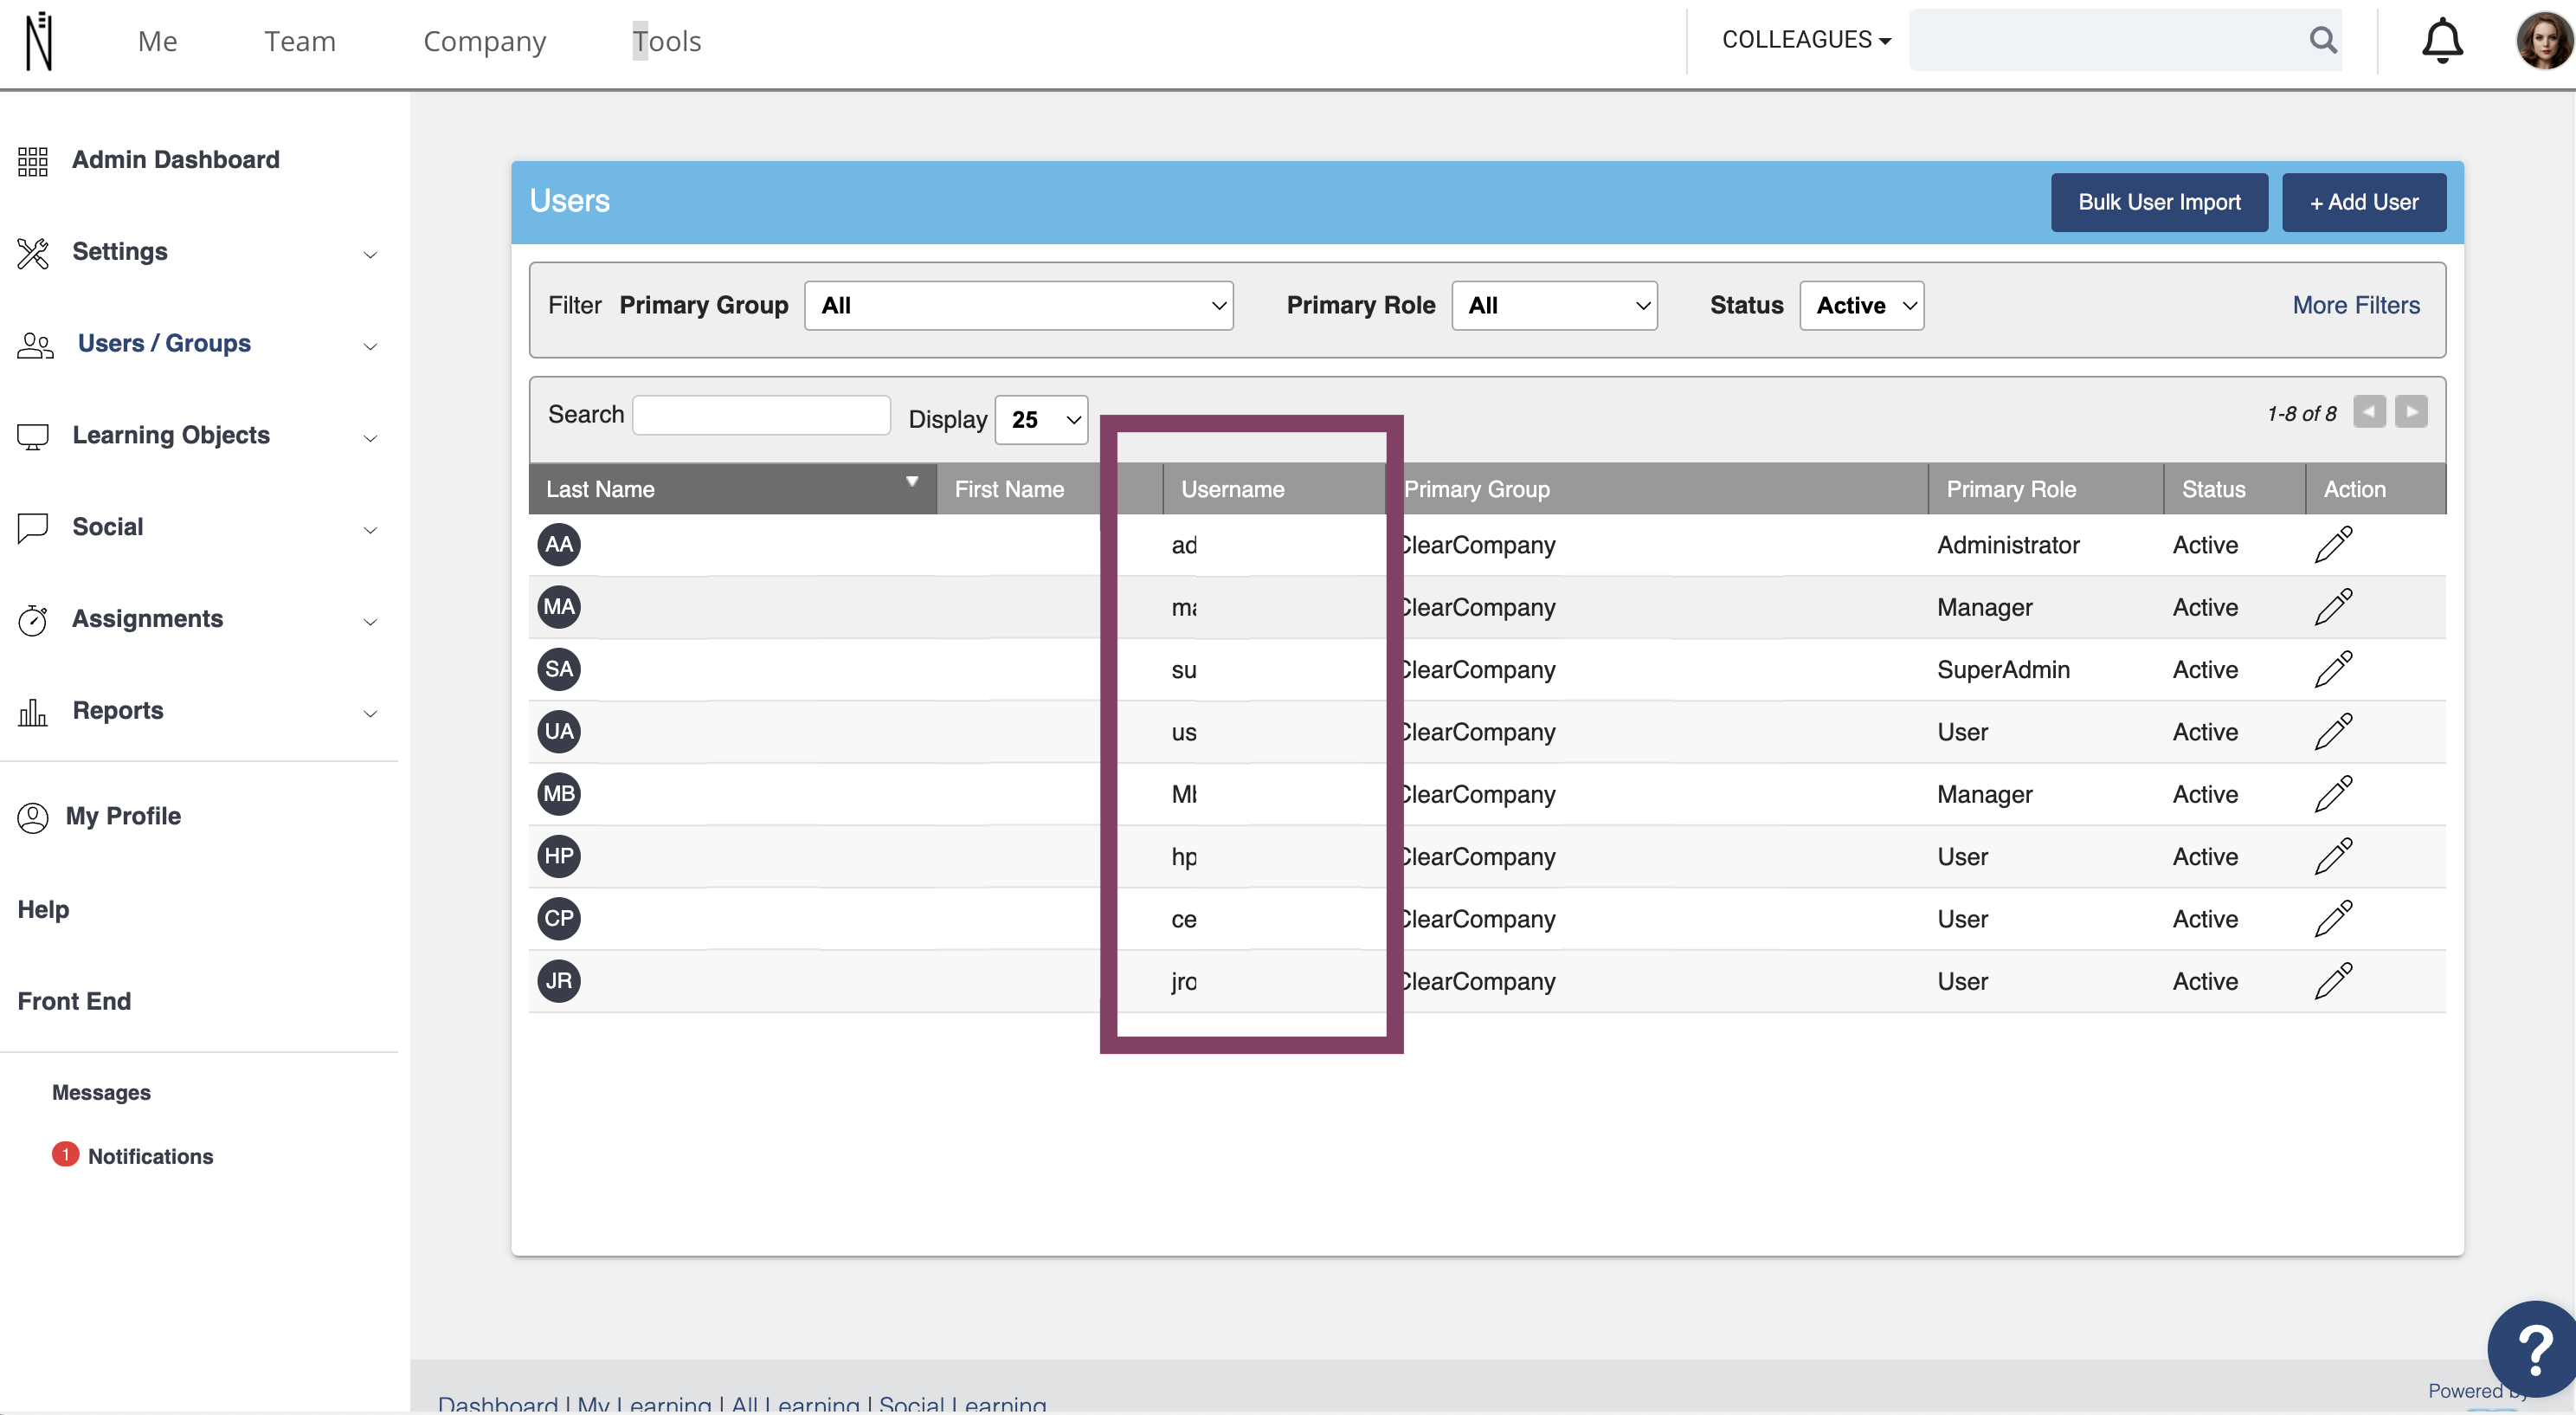The width and height of the screenshot is (2576, 1415).
Task: Open the Tools top menu
Action: tap(667, 41)
